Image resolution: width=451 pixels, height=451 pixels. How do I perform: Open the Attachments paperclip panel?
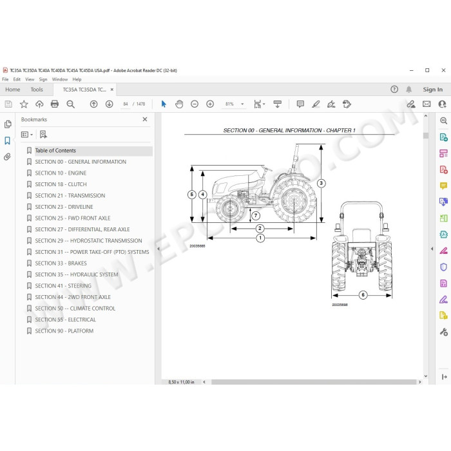[x=8, y=157]
